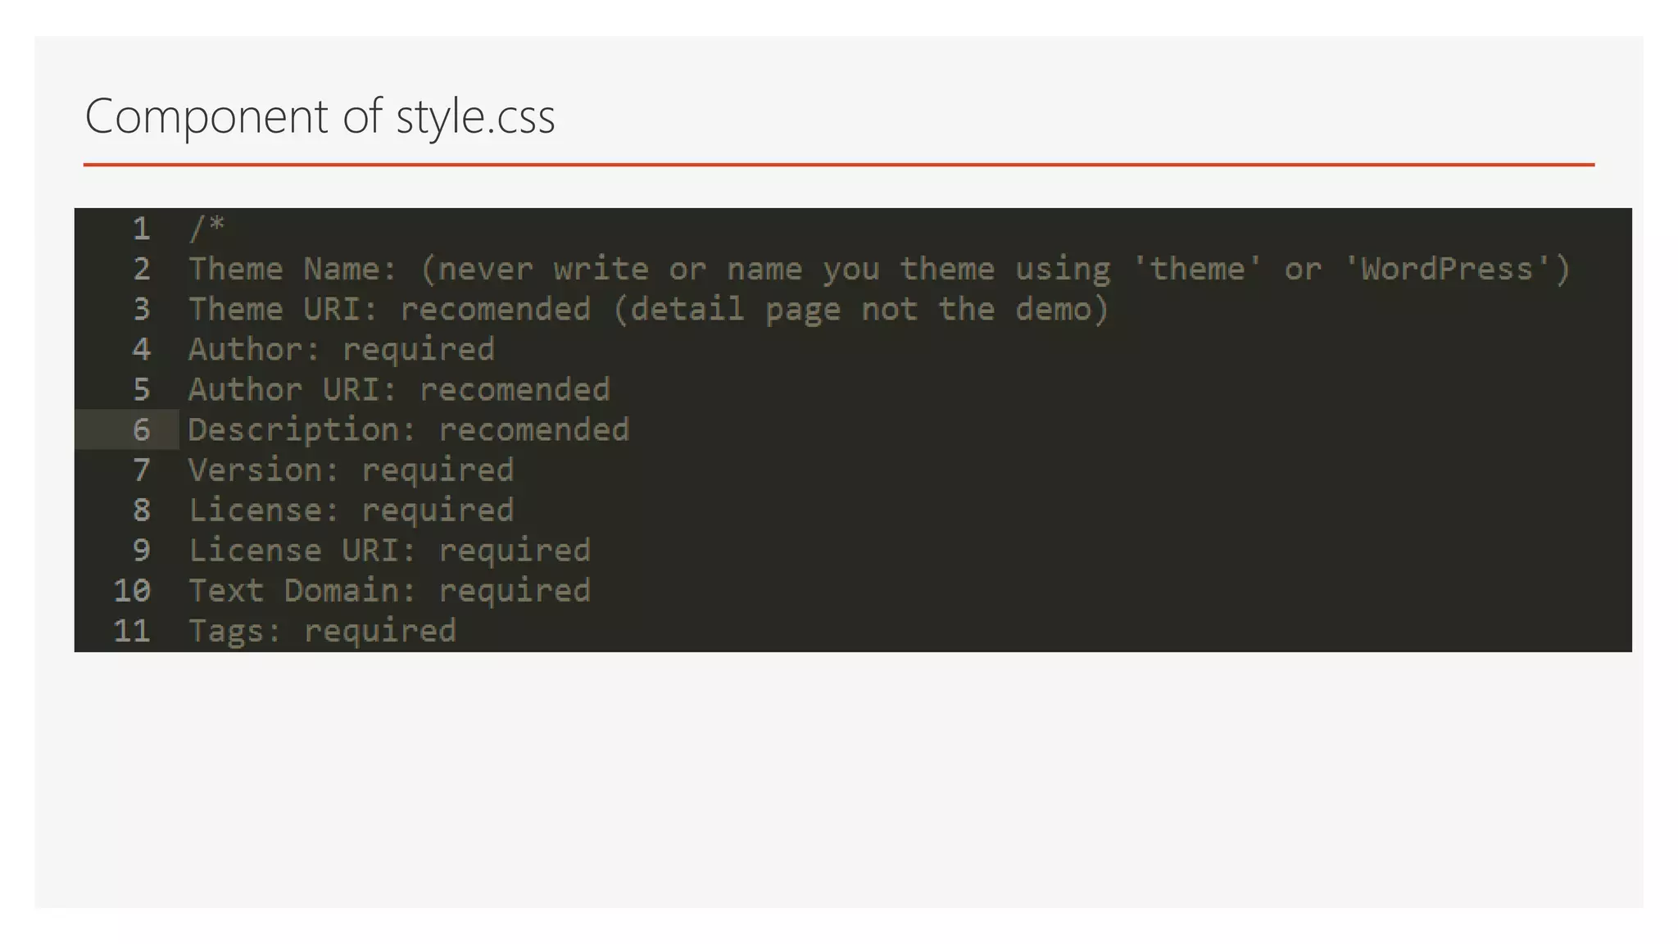Click the 'Author URI: recomended' line
The image size is (1678, 944).
point(399,389)
